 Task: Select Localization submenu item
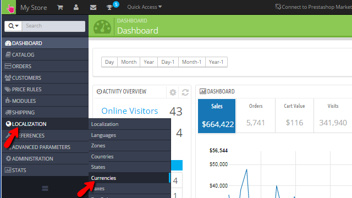130,124
